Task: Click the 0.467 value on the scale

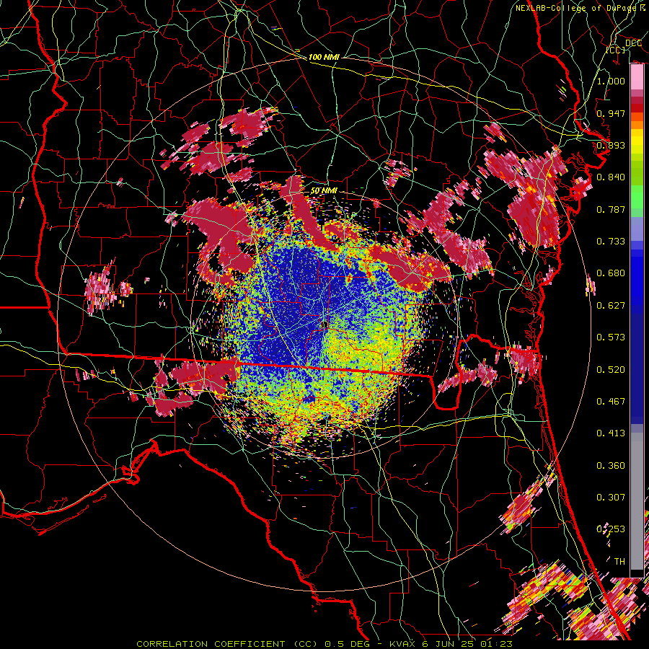Action: click(611, 401)
